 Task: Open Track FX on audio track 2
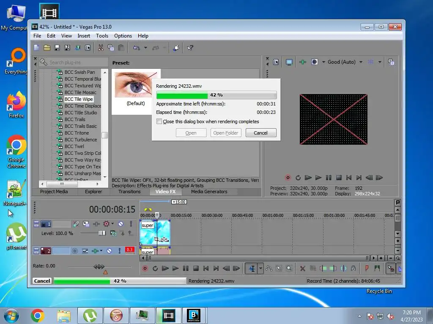[95, 251]
